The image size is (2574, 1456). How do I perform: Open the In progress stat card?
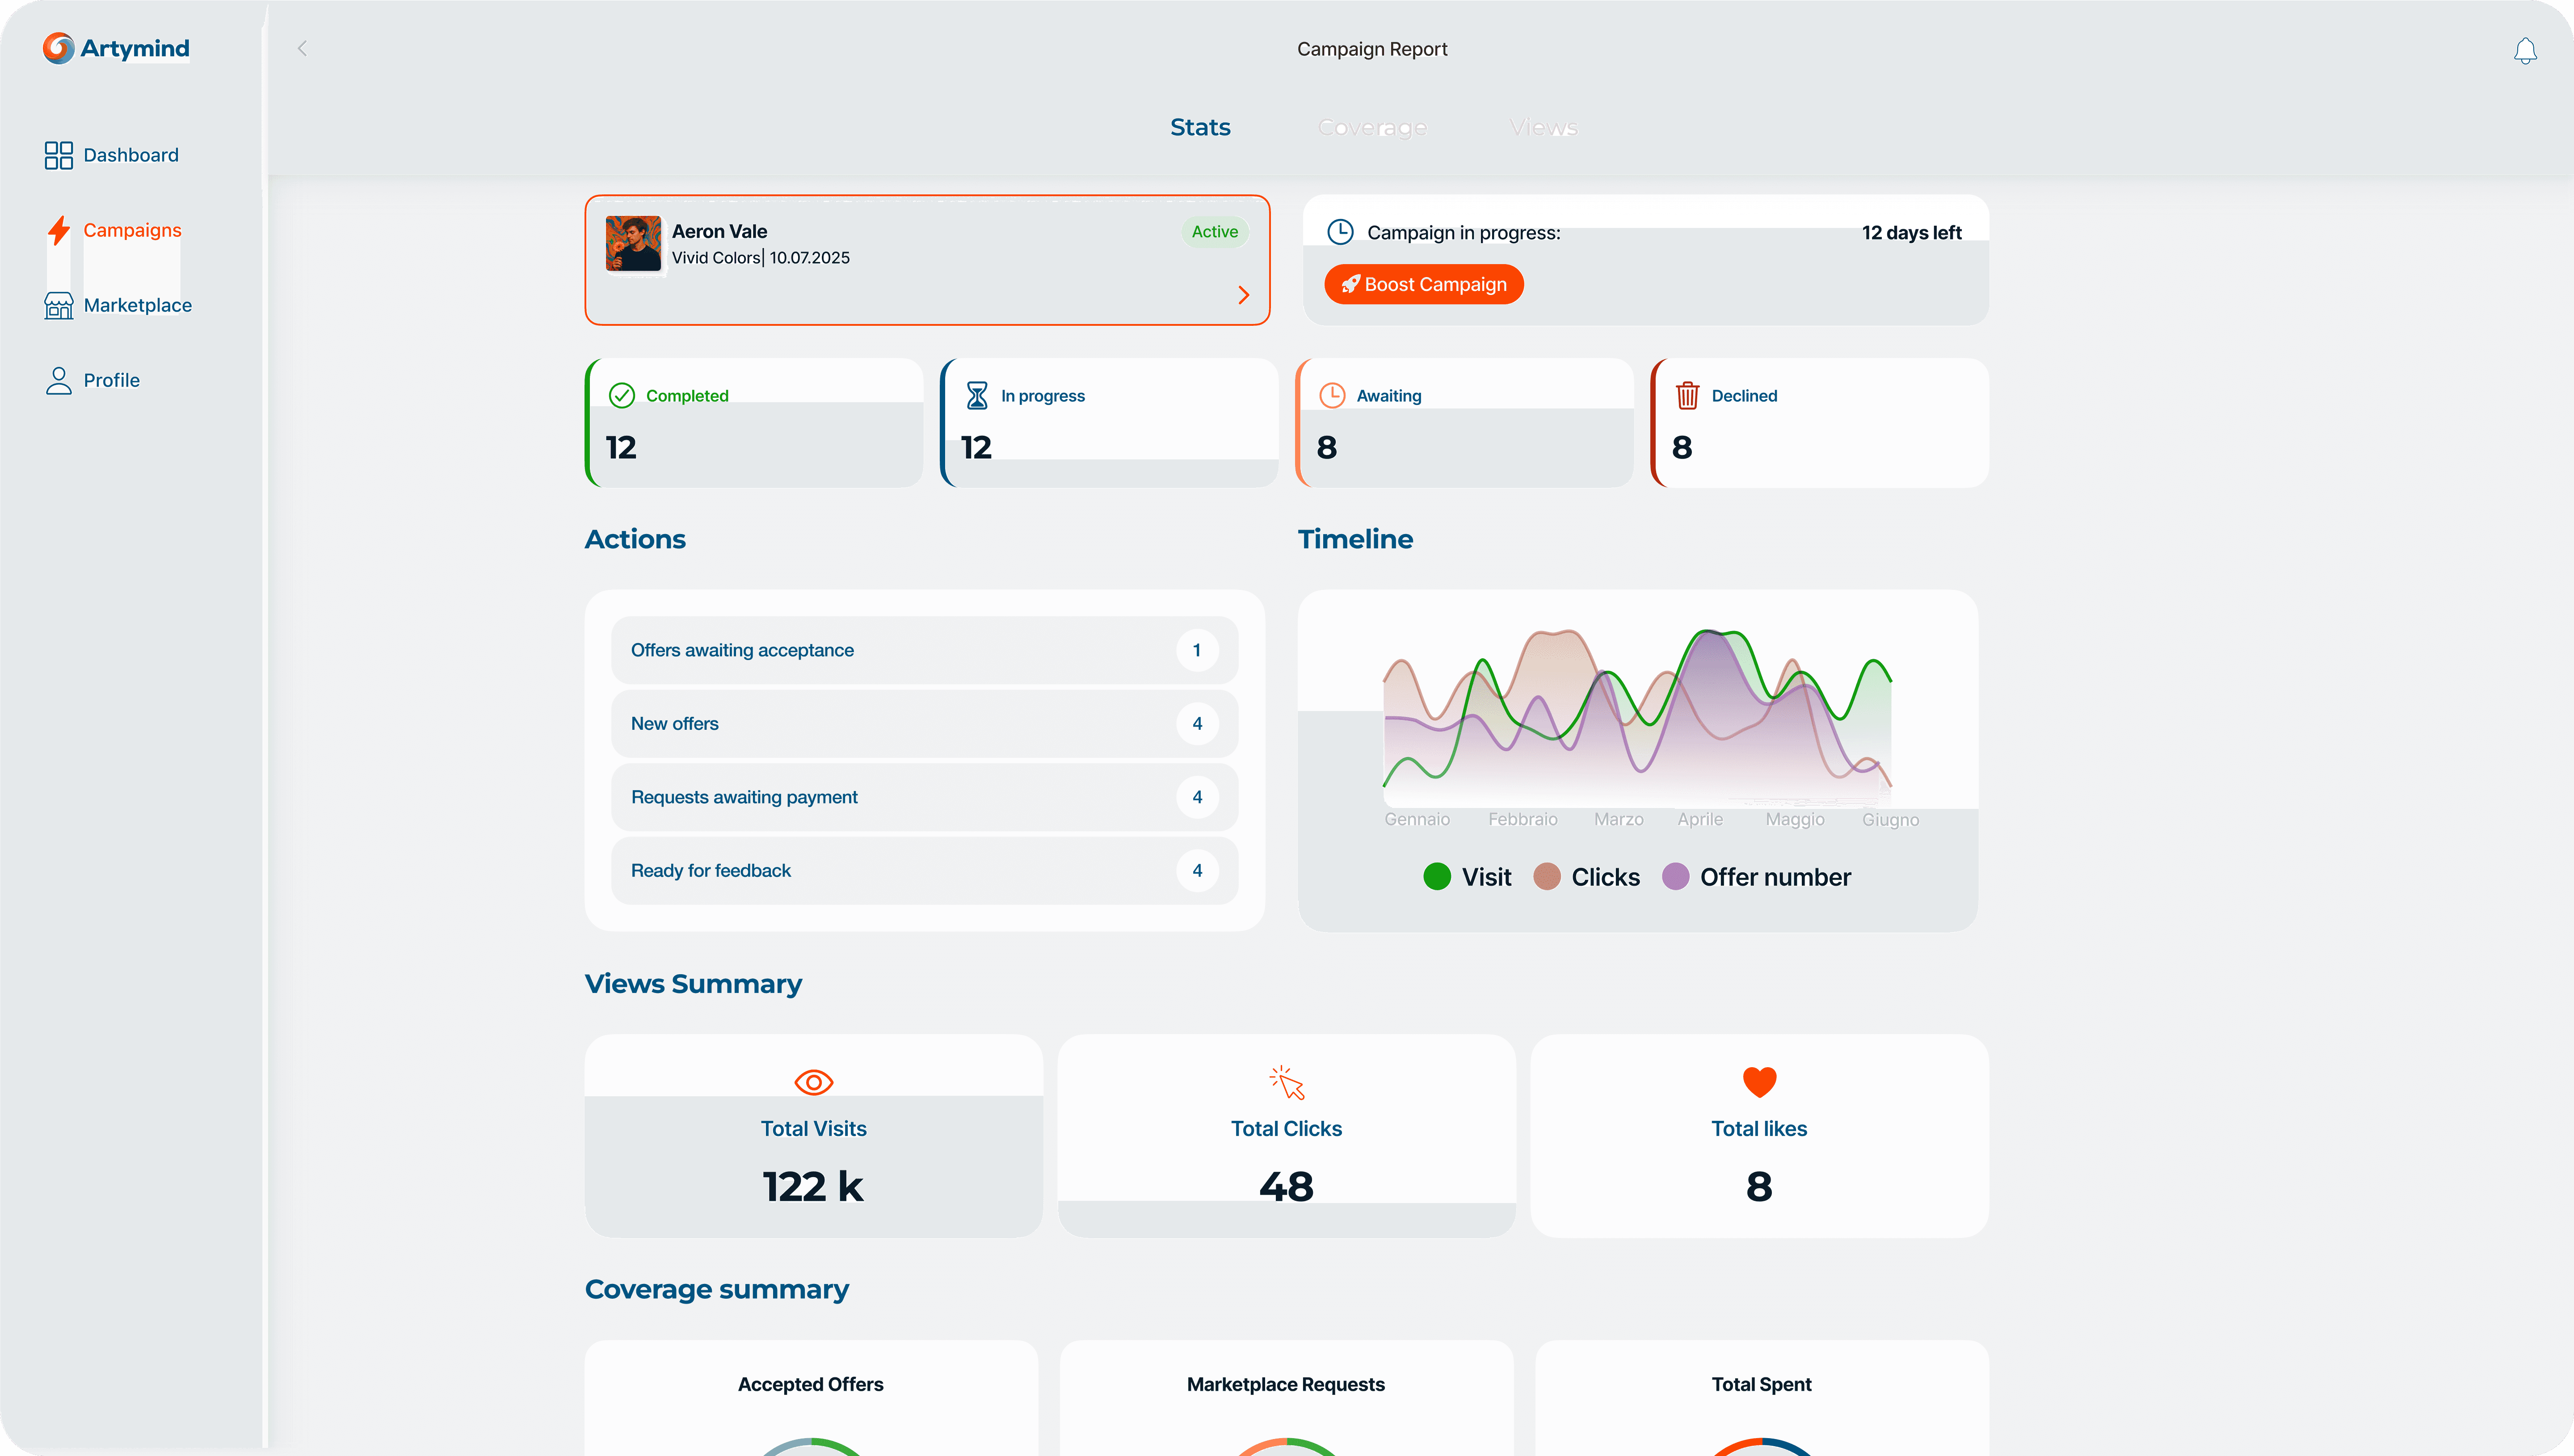coord(1109,423)
